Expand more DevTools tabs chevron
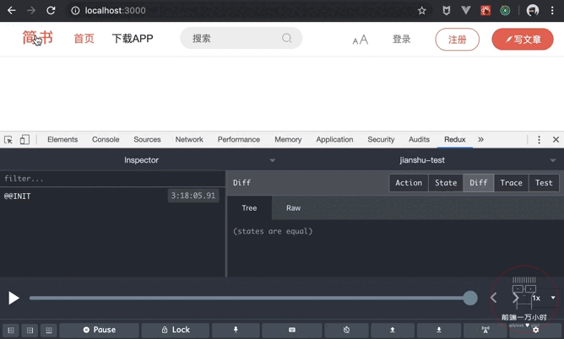 (481, 139)
